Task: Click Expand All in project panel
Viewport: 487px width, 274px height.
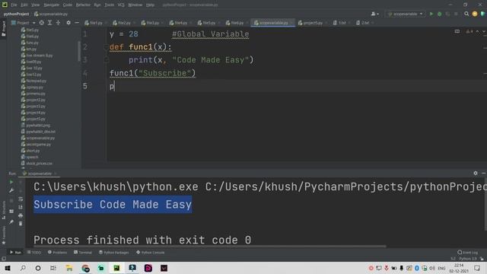Action: [x=49, y=23]
